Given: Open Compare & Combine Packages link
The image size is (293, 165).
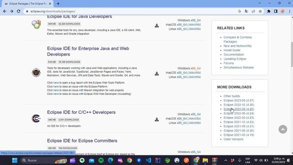Looking at the screenshot, I should [238, 39].
